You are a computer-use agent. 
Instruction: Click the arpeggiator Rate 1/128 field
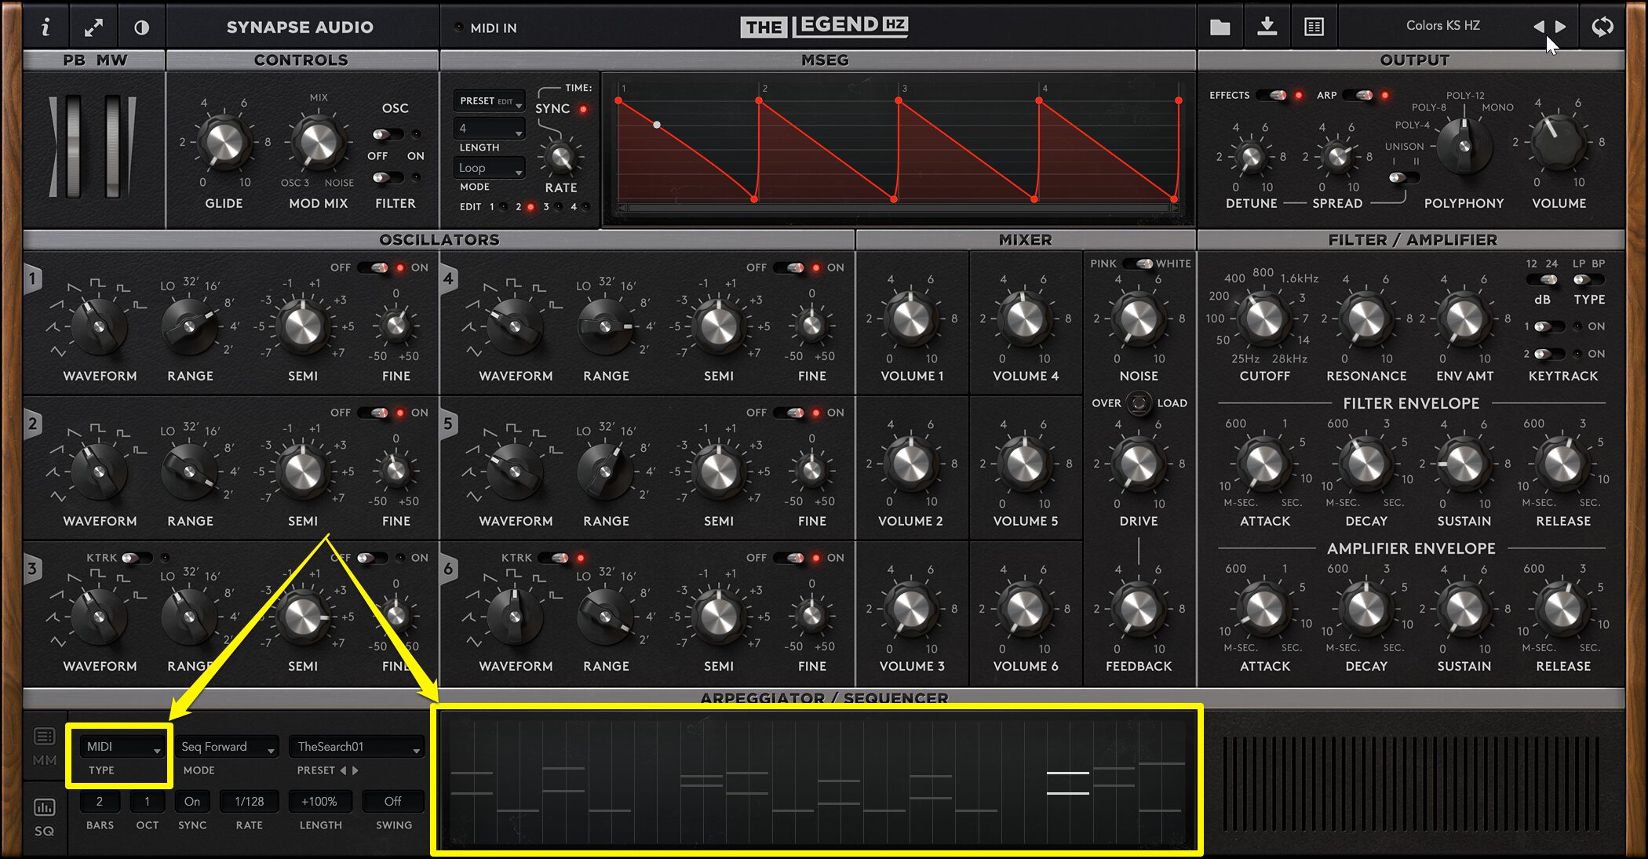(250, 802)
